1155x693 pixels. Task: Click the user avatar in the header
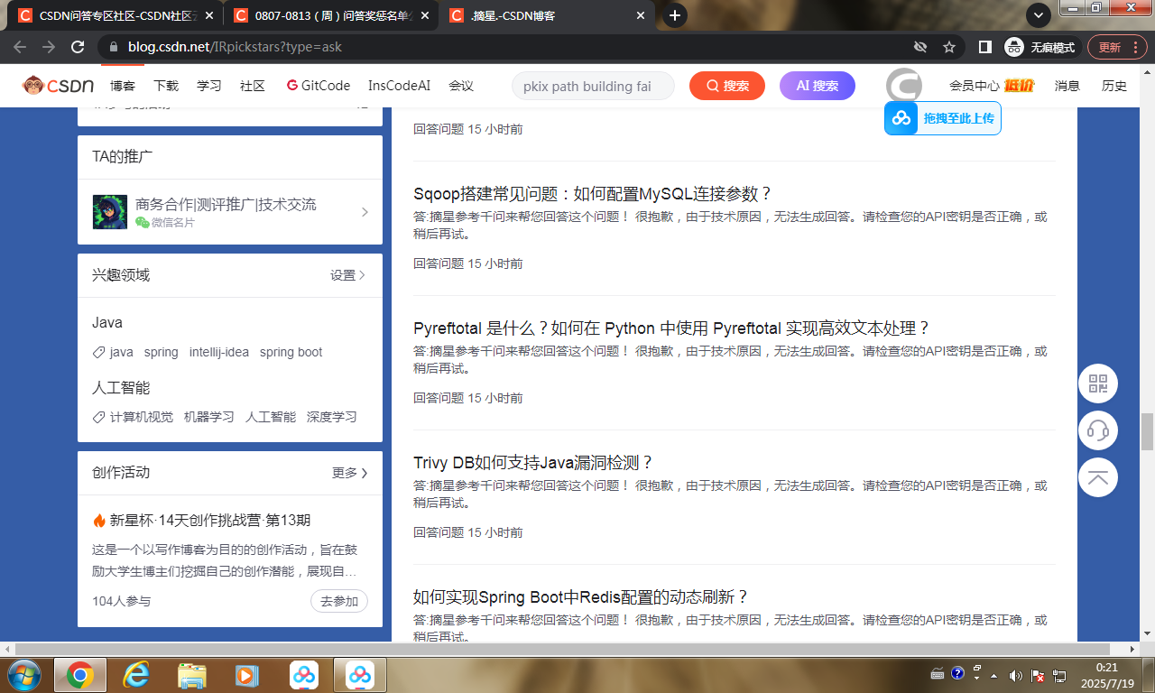point(904,86)
